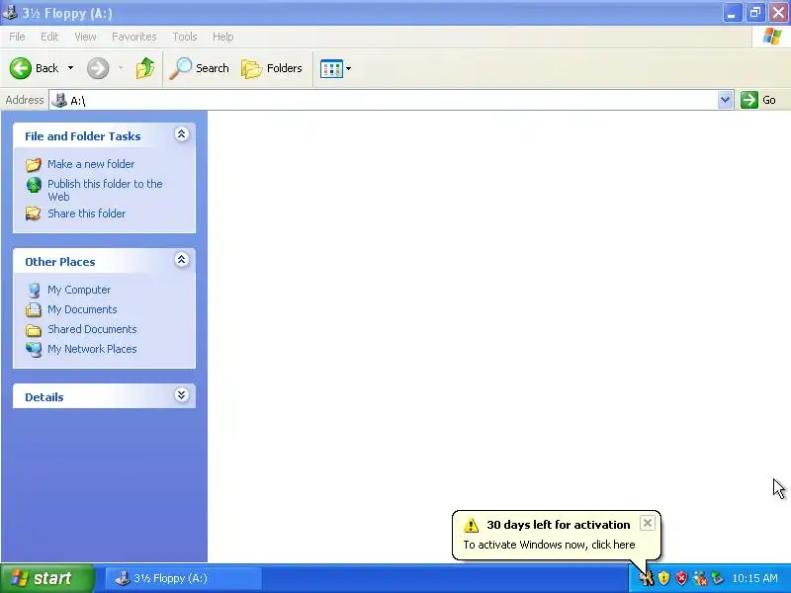This screenshot has height=593, width=791.
Task: Click the A:\ address field
Action: pyautogui.click(x=384, y=101)
